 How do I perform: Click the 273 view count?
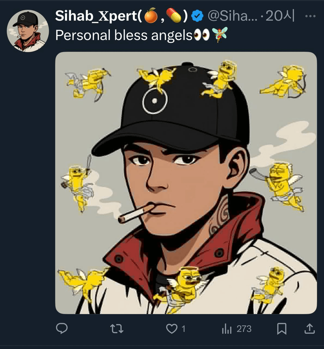click(244, 329)
